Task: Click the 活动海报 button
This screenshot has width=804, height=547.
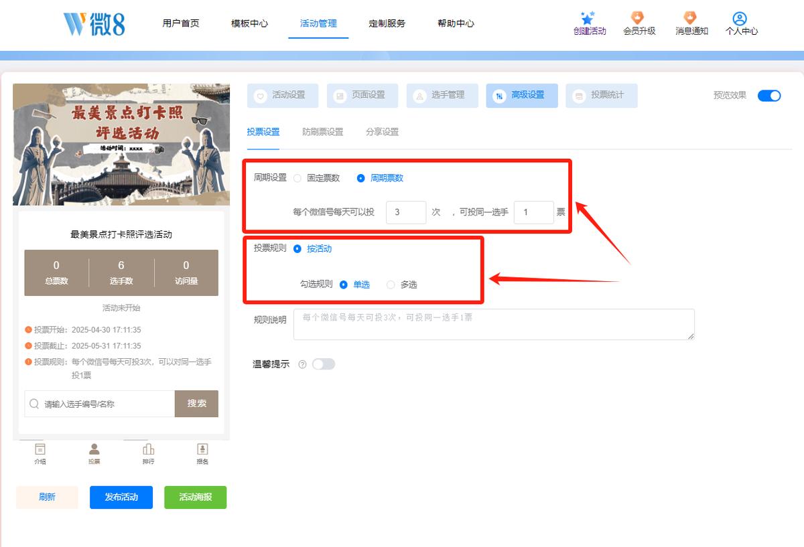Action: (196, 497)
